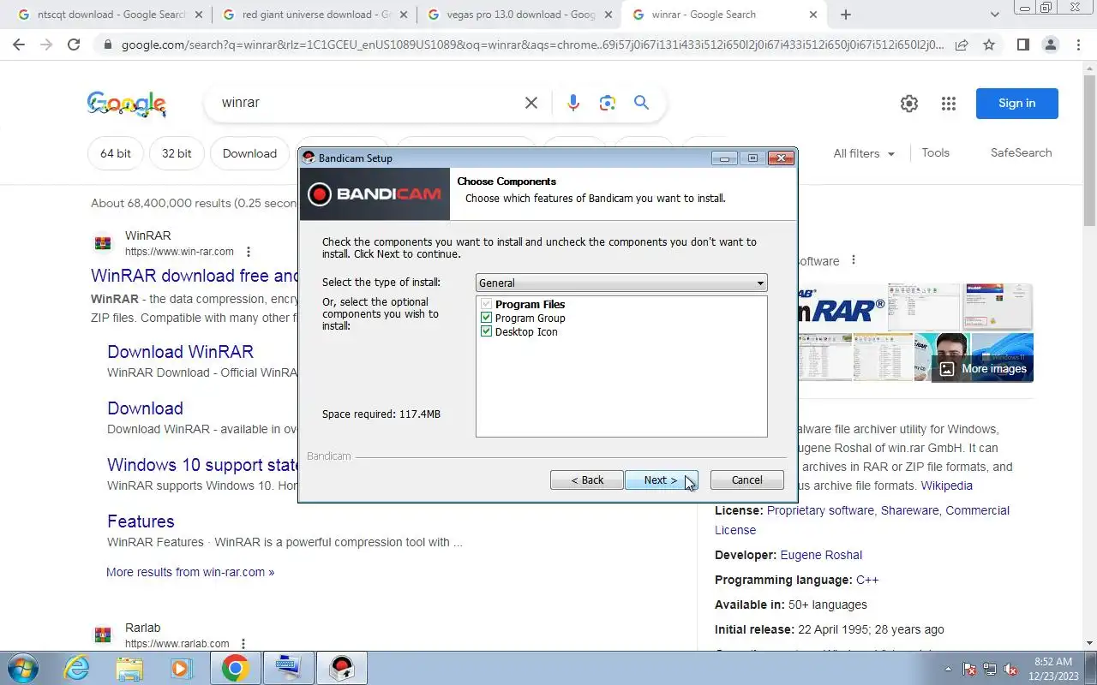This screenshot has width=1097, height=685.
Task: Open the Wikipedia link
Action: [946, 485]
